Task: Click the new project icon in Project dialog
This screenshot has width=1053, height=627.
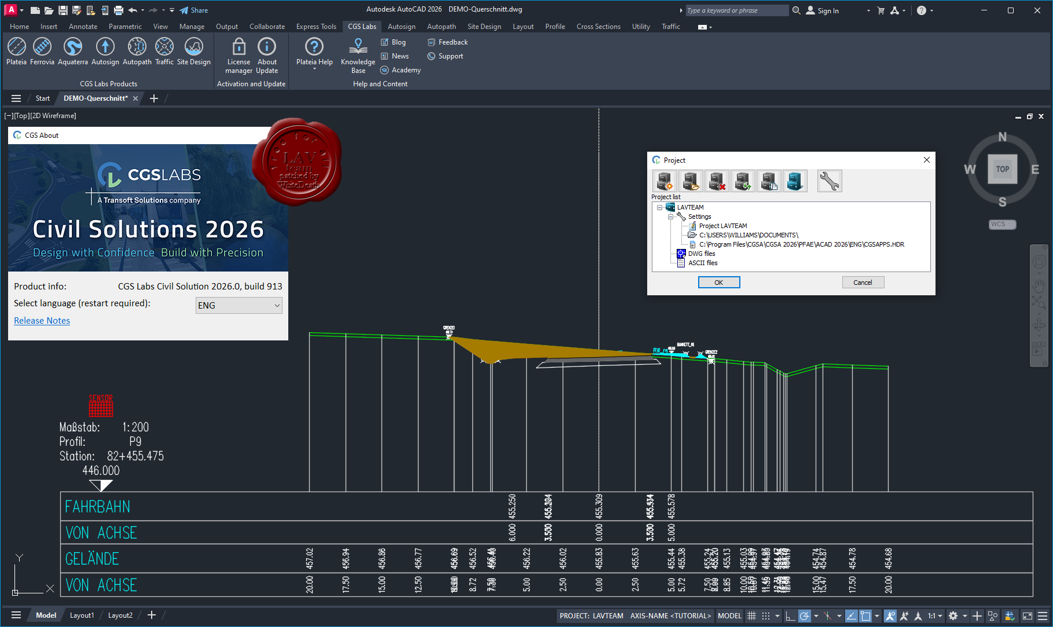Action: [x=664, y=181]
